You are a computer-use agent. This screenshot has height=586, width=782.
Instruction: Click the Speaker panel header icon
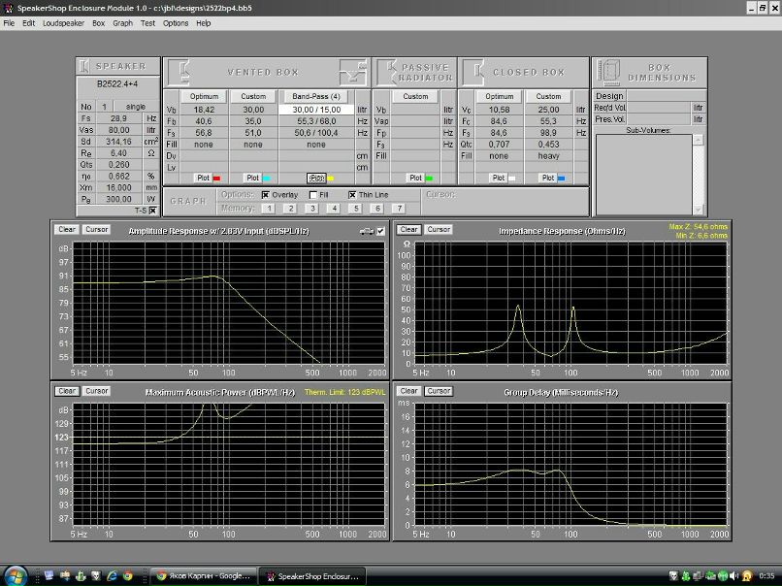click(x=85, y=66)
